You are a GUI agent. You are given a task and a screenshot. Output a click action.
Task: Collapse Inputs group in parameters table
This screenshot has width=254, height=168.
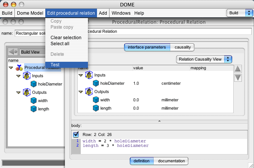point(80,75)
